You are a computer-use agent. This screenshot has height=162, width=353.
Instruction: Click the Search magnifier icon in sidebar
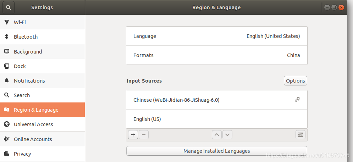(7, 95)
